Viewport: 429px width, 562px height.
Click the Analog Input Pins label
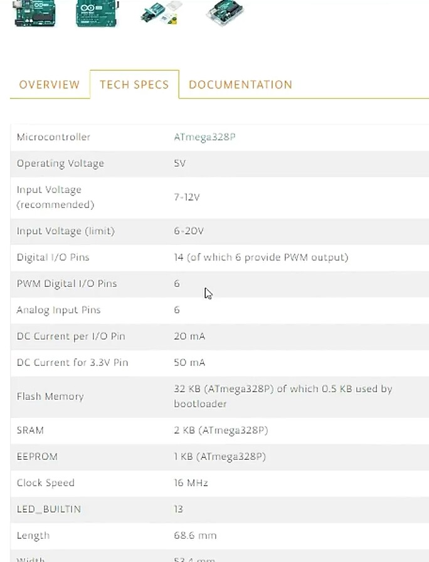[x=58, y=310]
